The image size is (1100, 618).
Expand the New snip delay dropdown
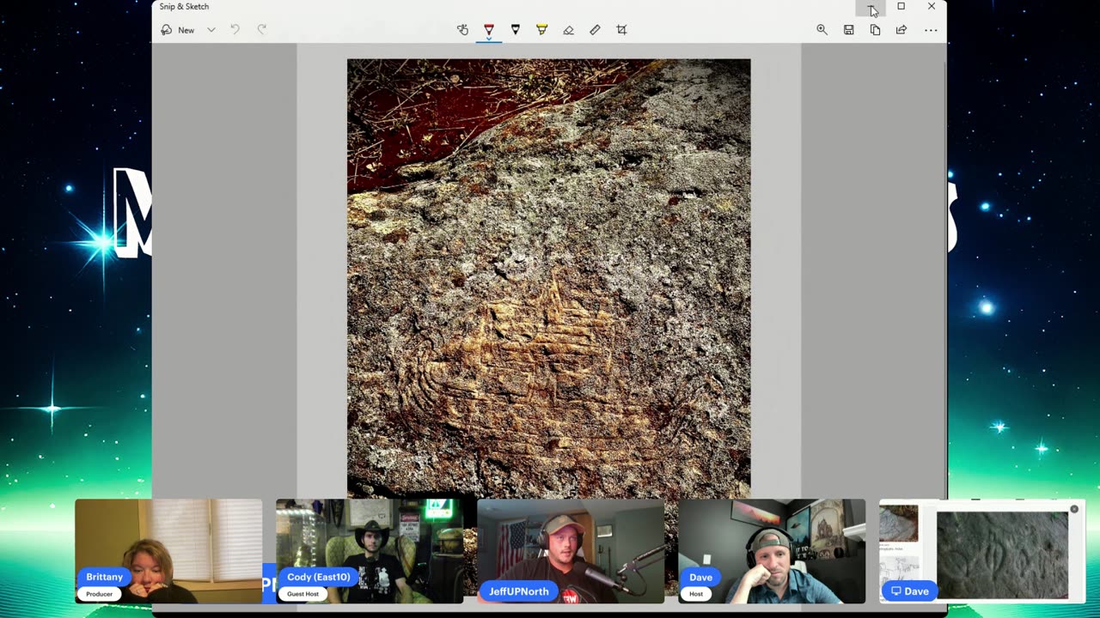click(211, 30)
